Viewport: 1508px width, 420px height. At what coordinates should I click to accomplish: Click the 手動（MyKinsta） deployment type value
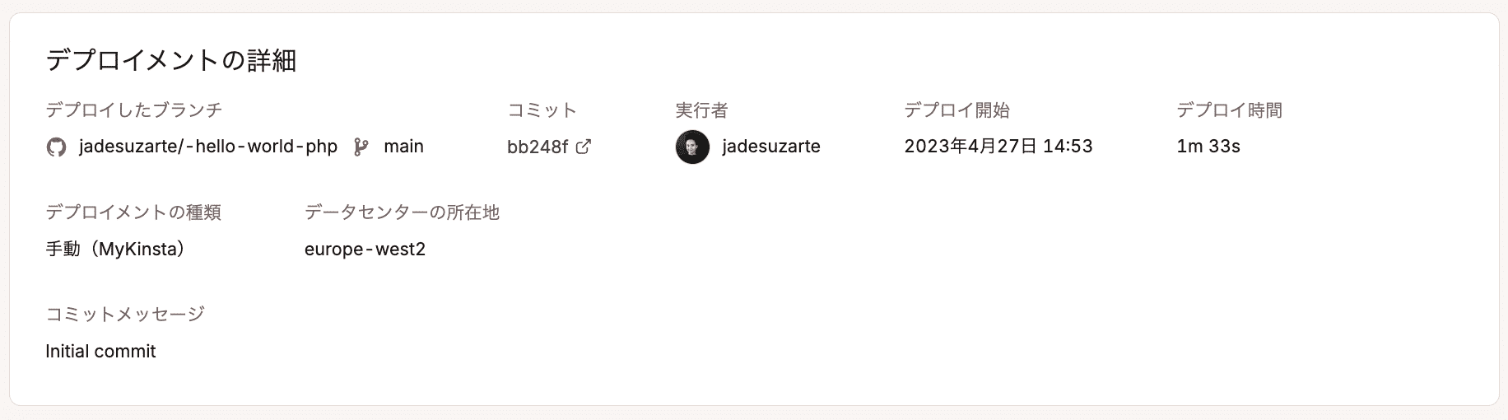(115, 250)
